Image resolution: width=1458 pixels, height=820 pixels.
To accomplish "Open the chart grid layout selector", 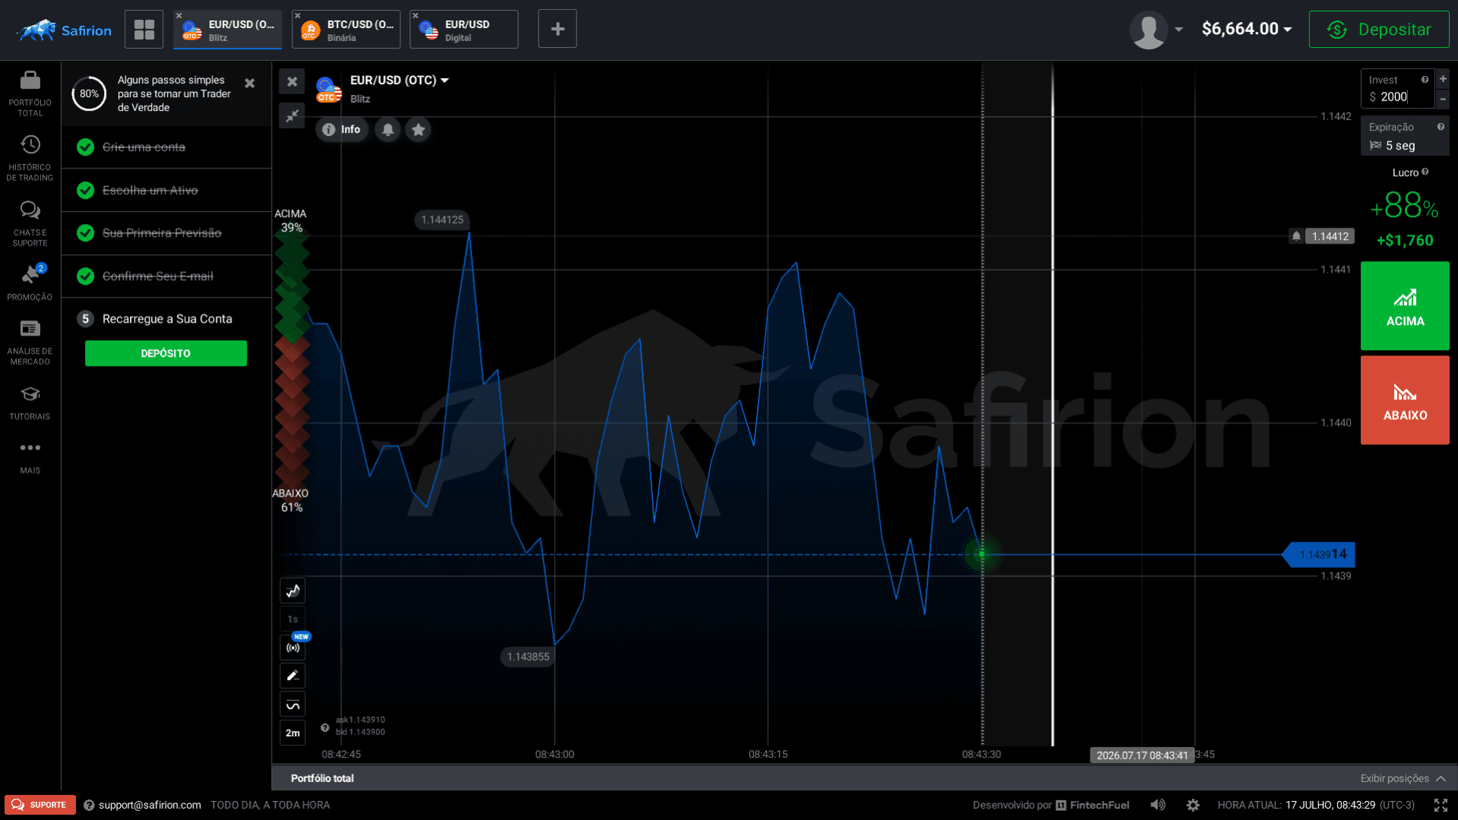I will click(144, 29).
